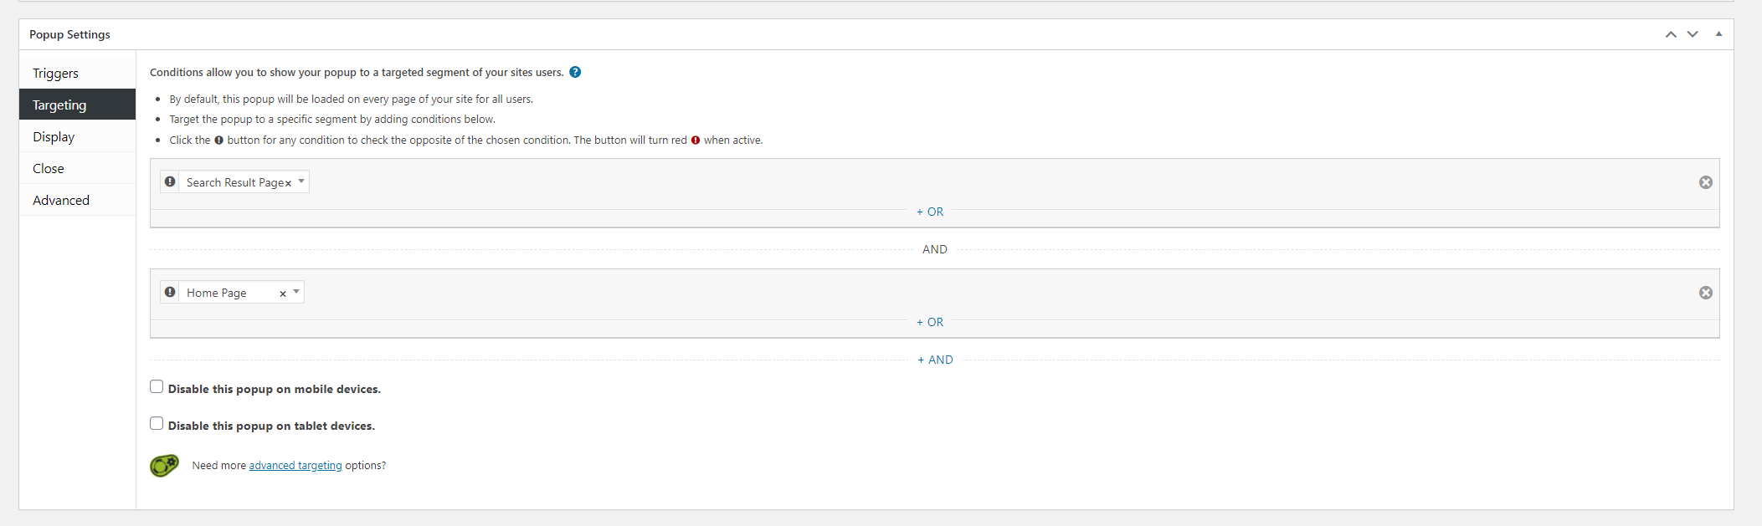Collapse the Popup Settings panel
The height and width of the screenshot is (526, 1762).
[x=1718, y=34]
